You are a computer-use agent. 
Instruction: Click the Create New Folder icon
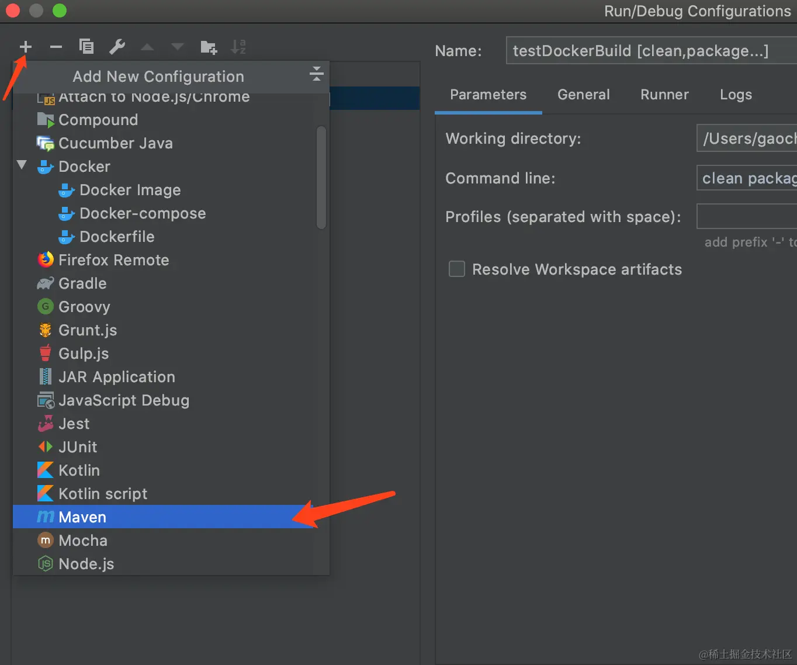209,47
